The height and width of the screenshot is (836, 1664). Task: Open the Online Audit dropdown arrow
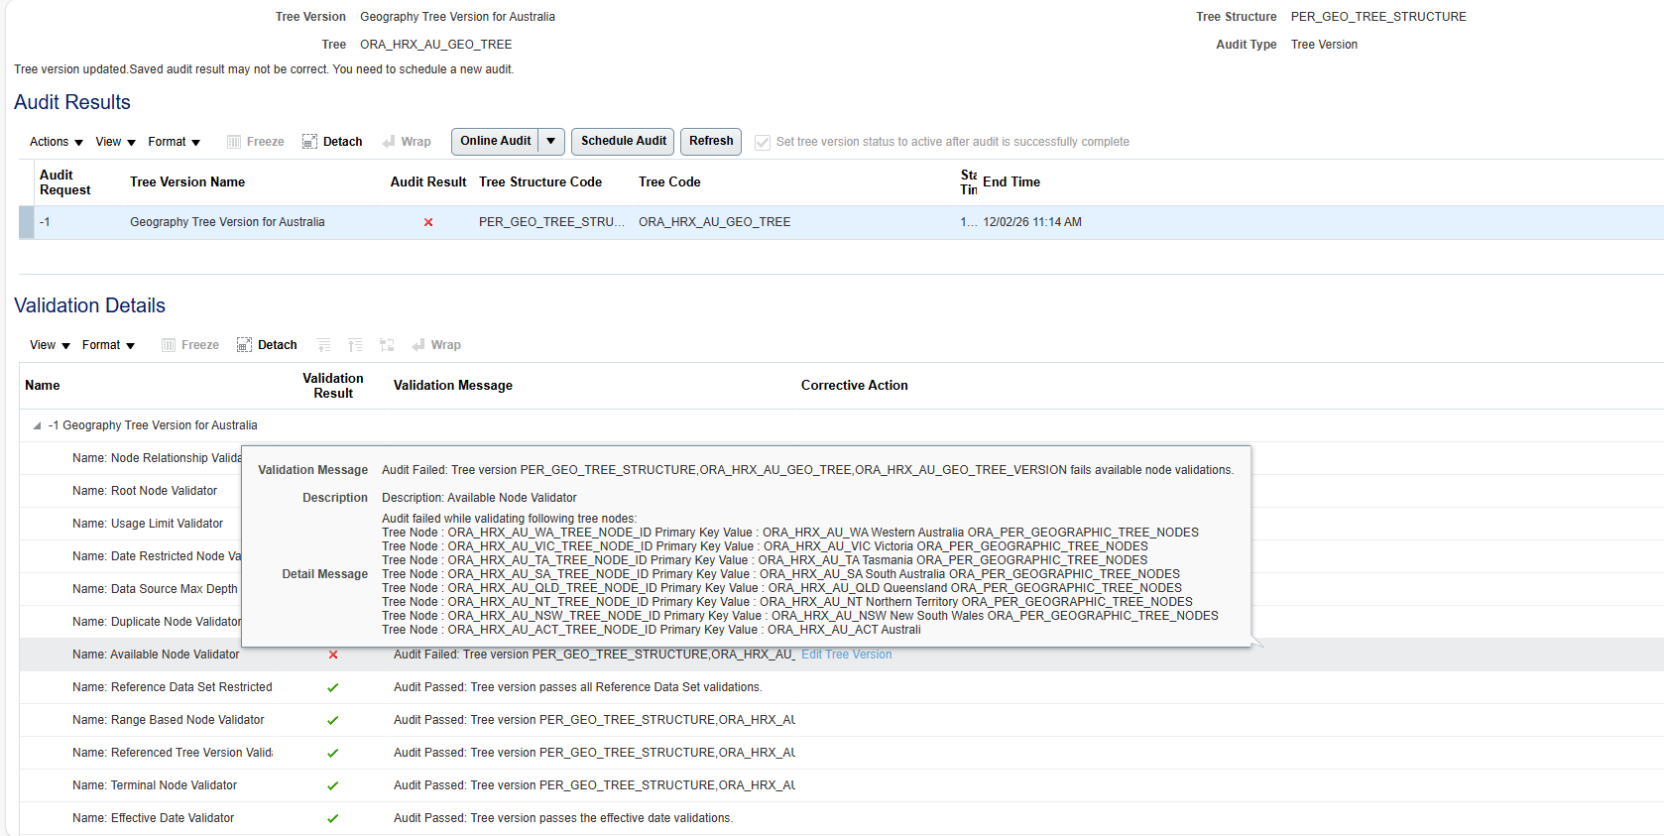[551, 142]
